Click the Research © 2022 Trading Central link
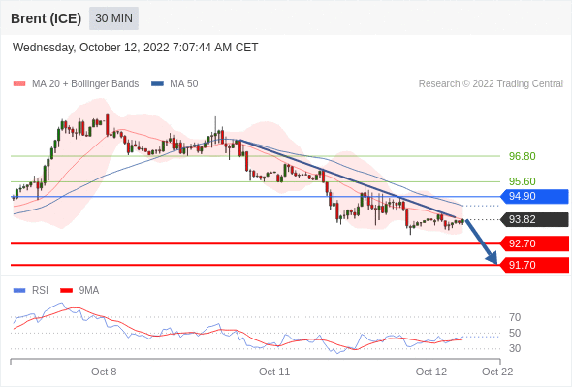 click(491, 84)
